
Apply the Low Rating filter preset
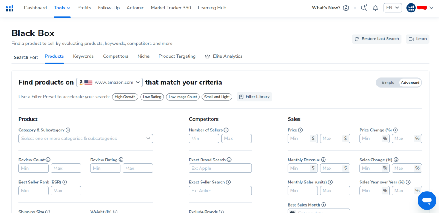tap(152, 97)
